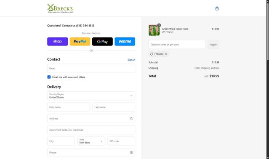Remove the 7724322 discount code tag
The height and width of the screenshot is (159, 269).
click(166, 54)
